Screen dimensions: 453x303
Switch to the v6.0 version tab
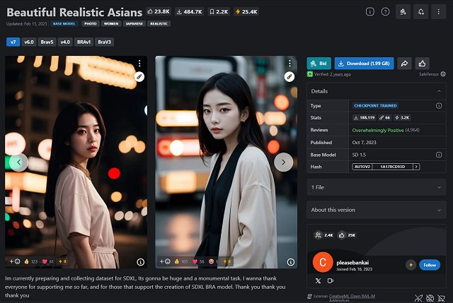coord(29,42)
